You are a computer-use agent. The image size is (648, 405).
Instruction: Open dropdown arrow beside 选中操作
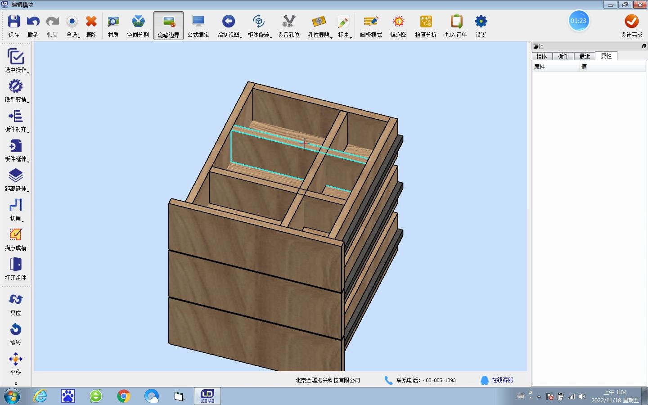[x=28, y=72]
